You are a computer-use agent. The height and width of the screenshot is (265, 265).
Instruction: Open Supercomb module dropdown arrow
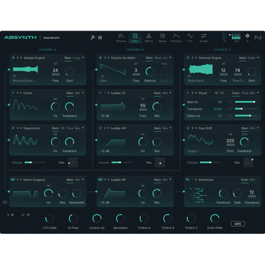tap(83, 128)
